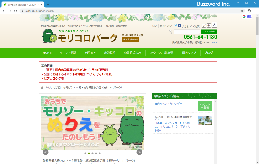259x164 pixels.
Task: Open the 園内イベントカレンダー link
Action: pyautogui.click(x=168, y=104)
